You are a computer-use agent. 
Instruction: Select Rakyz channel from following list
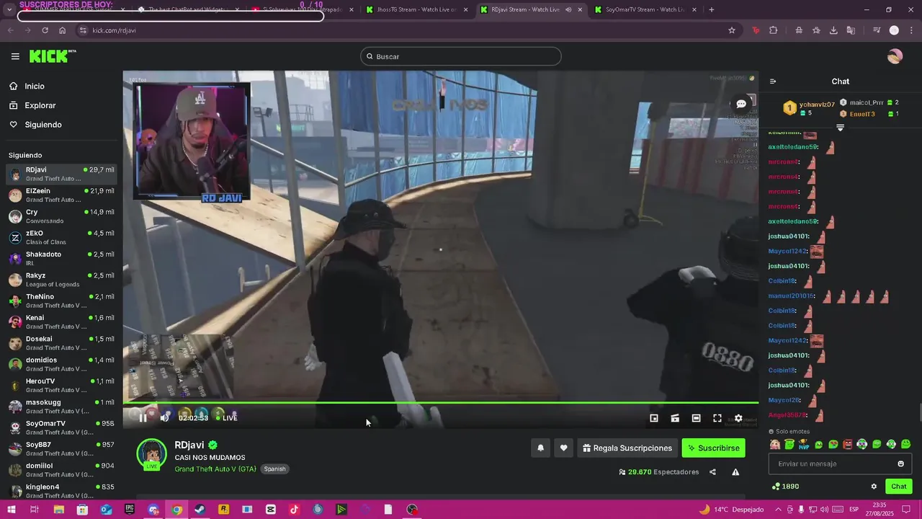pyautogui.click(x=61, y=280)
